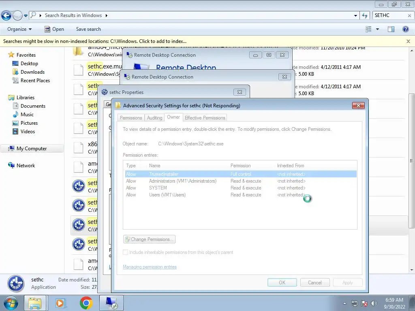Open Windows Explorer from the taskbar
Viewport: 415px width, 311px height.
click(x=35, y=303)
